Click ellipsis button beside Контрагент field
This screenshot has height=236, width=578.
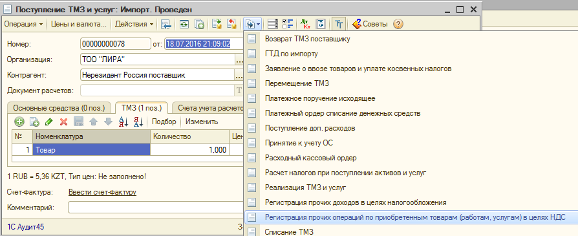[x=239, y=75]
